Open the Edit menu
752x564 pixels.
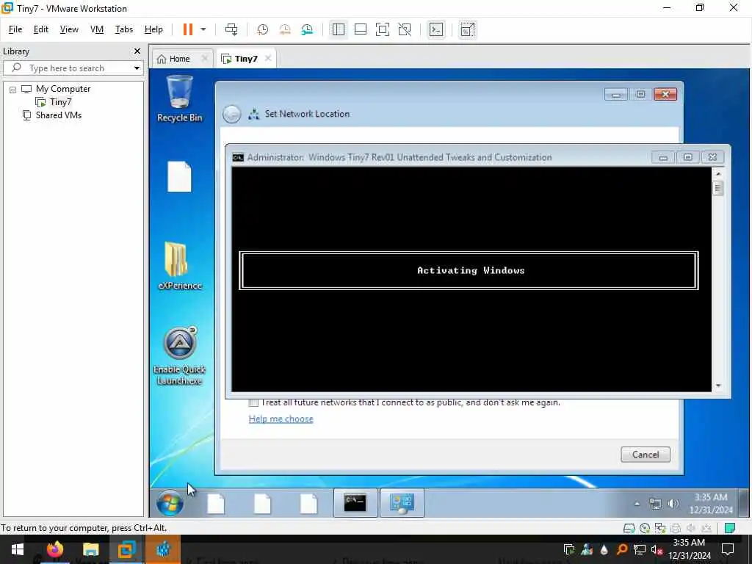41,29
